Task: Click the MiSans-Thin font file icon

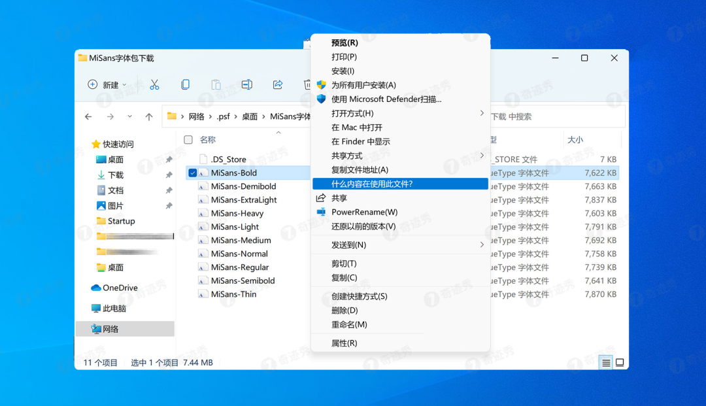Action: 203,294
